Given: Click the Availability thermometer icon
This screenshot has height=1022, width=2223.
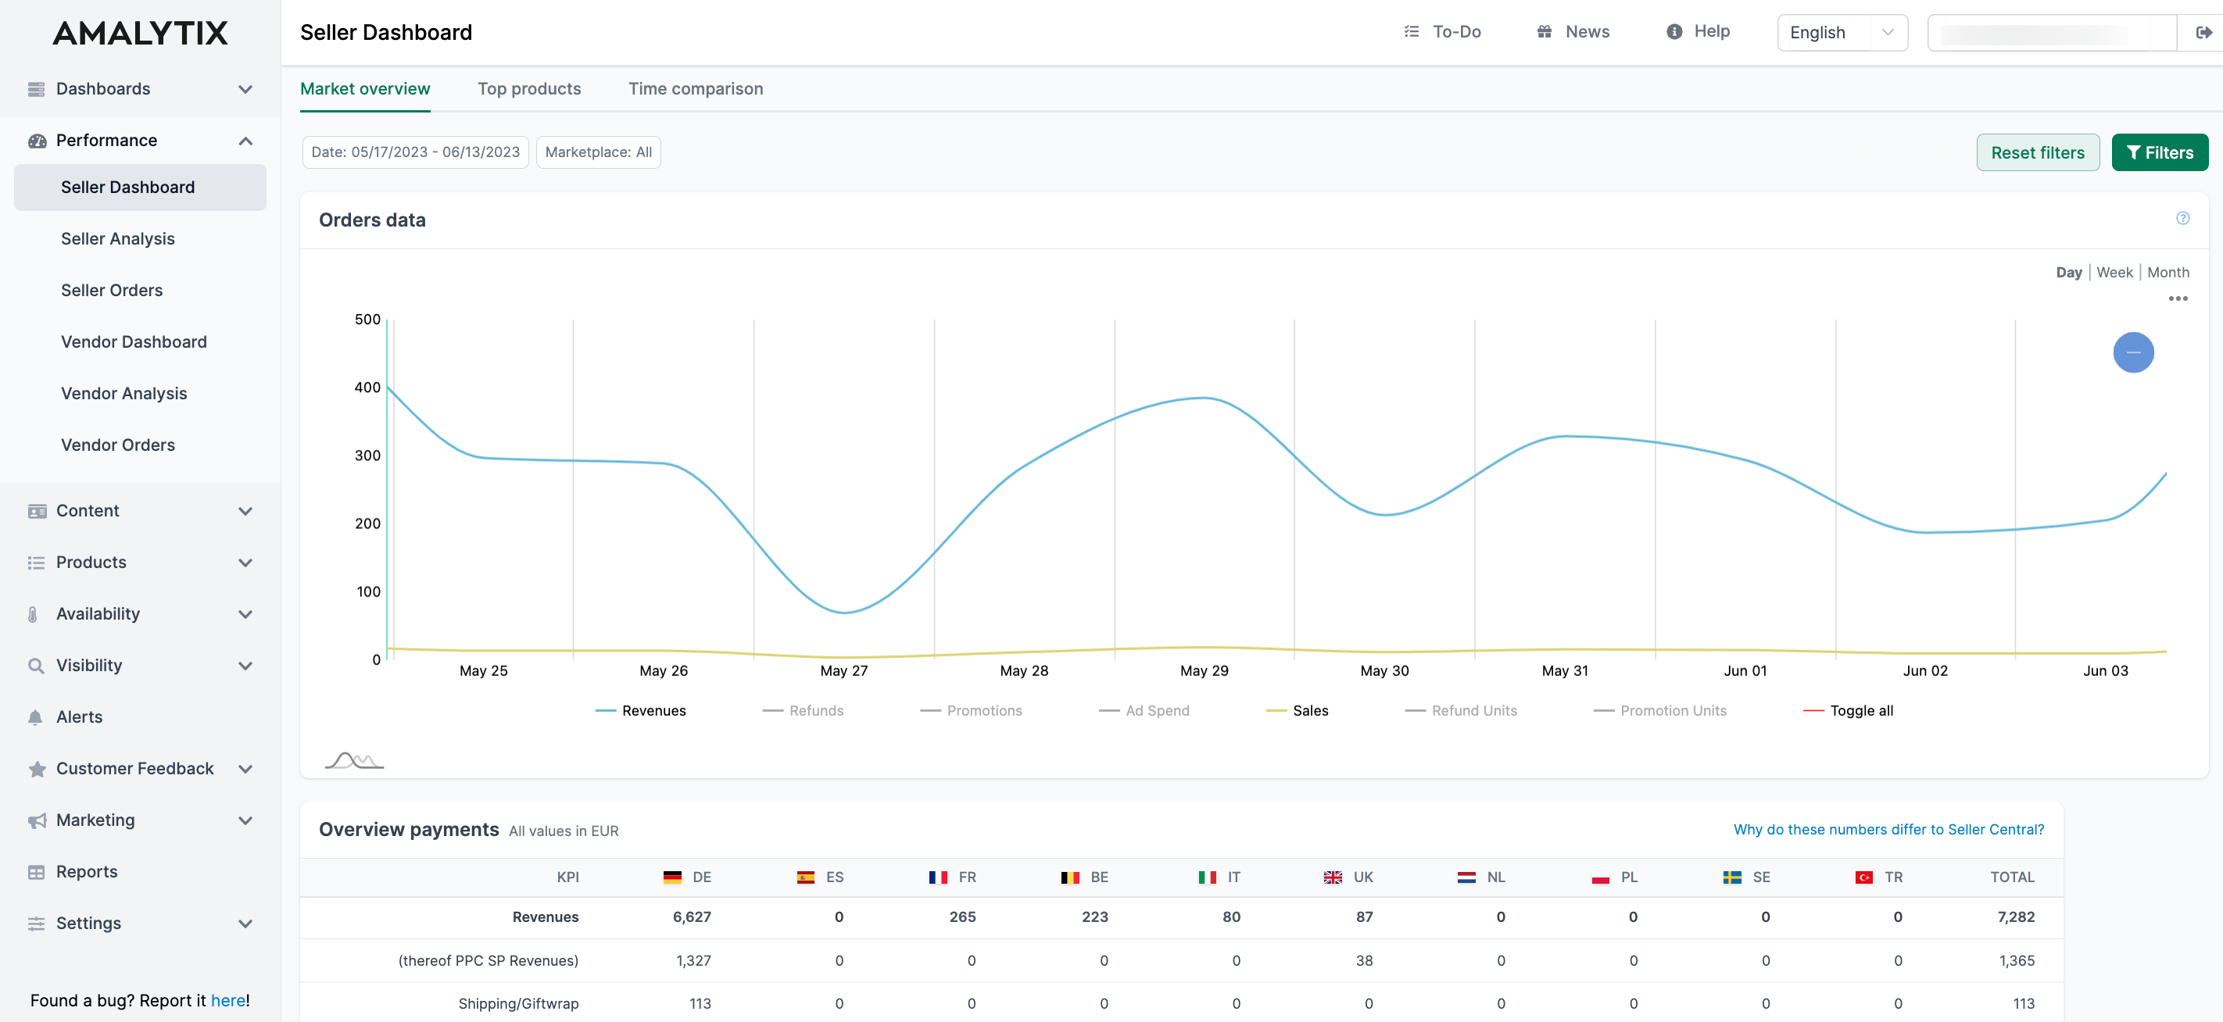Looking at the screenshot, I should 33,614.
